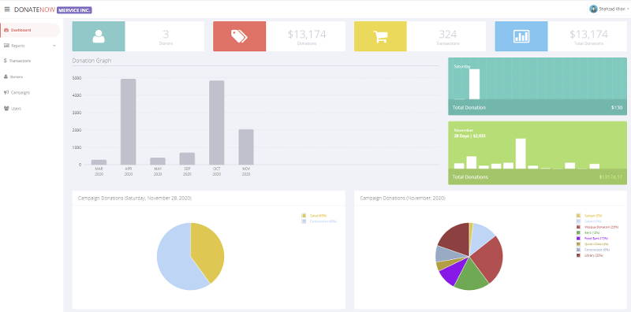Click the yellow shopping cart tile icon
Viewport: 631px width, 312px height.
380,36
